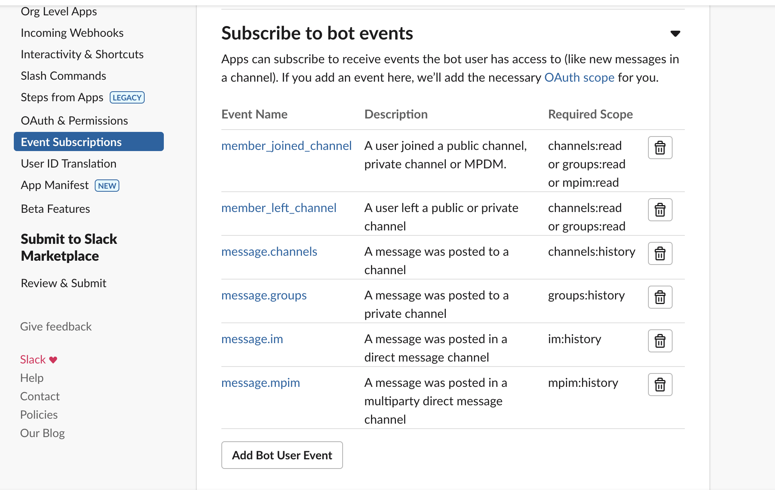Remove the message.groups event subscription
This screenshot has height=490, width=775.
[x=660, y=297]
